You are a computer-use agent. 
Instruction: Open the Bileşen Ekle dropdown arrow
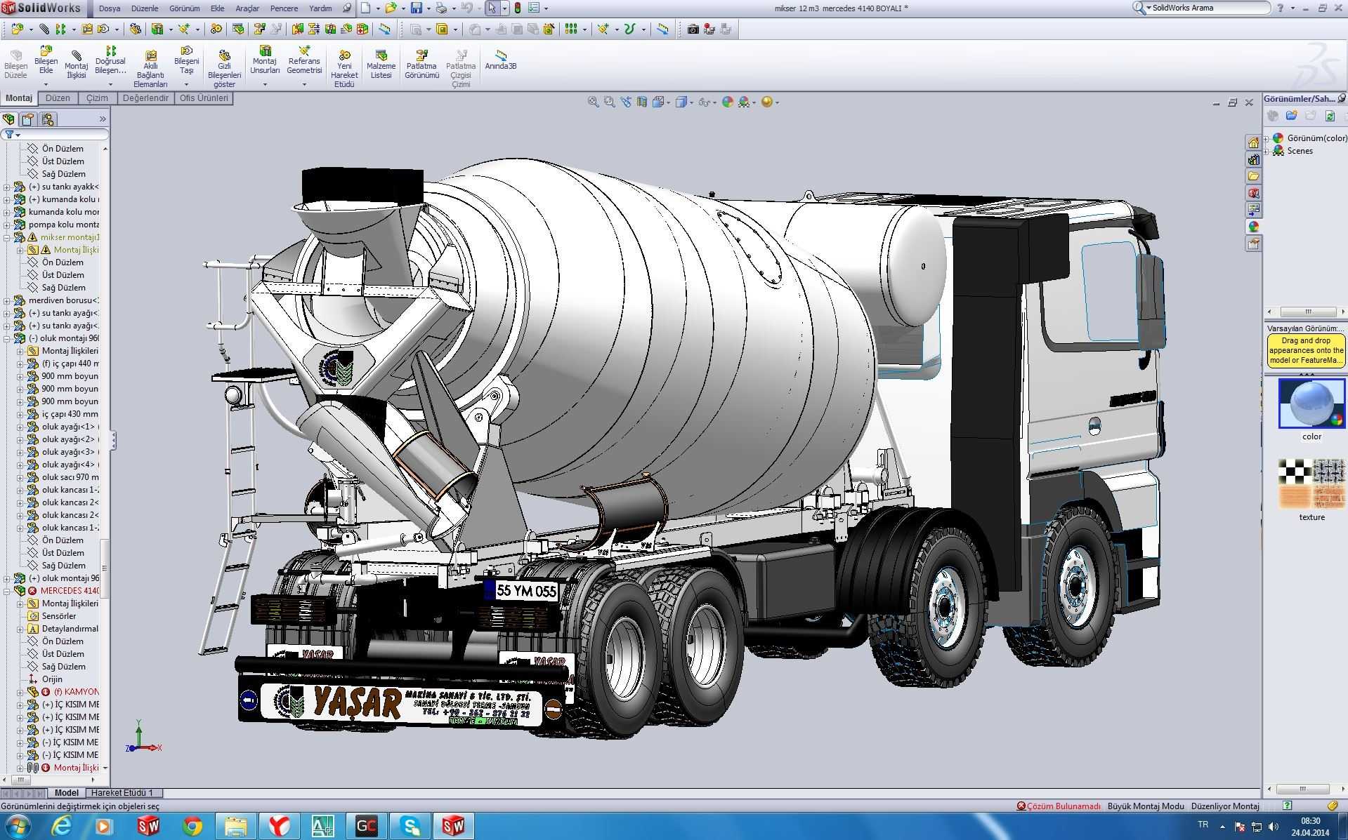[46, 85]
